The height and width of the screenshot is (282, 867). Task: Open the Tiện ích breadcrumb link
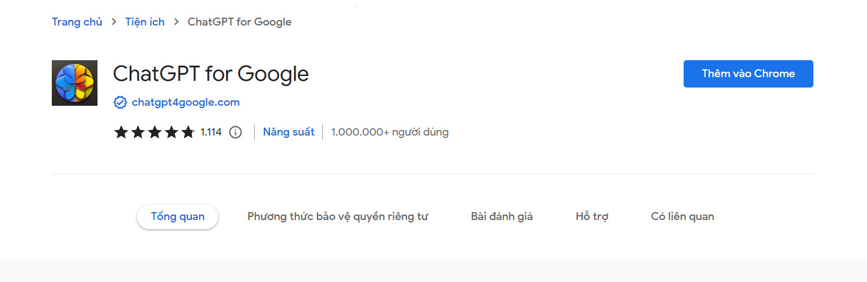point(145,22)
